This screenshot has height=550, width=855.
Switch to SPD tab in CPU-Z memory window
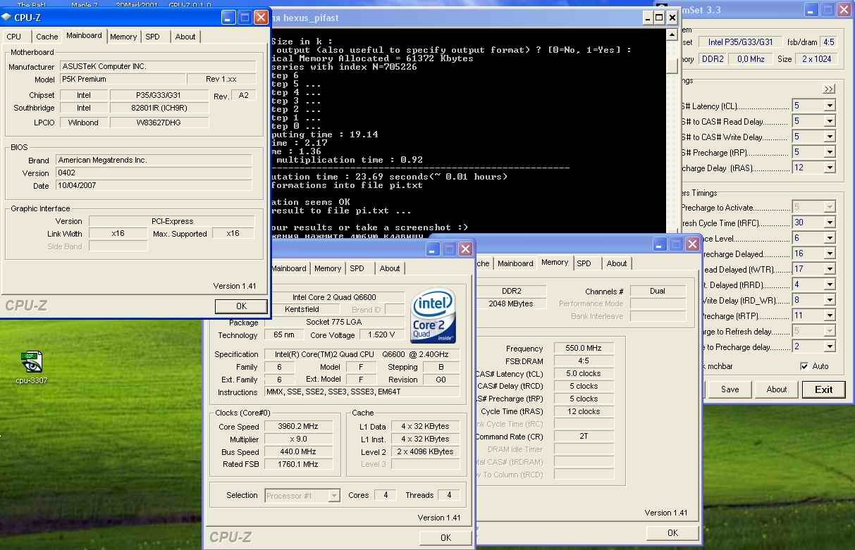pyautogui.click(x=584, y=263)
